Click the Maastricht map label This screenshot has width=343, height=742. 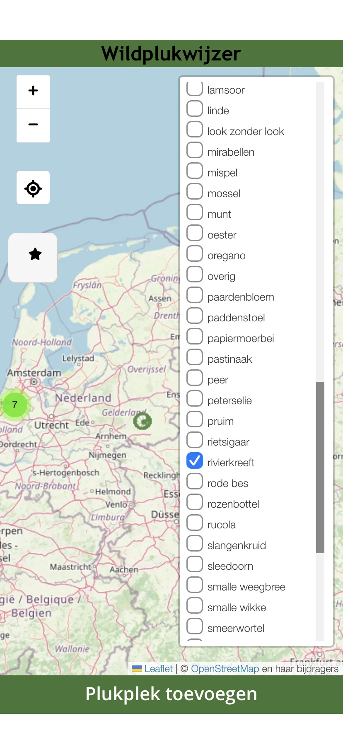(70, 567)
